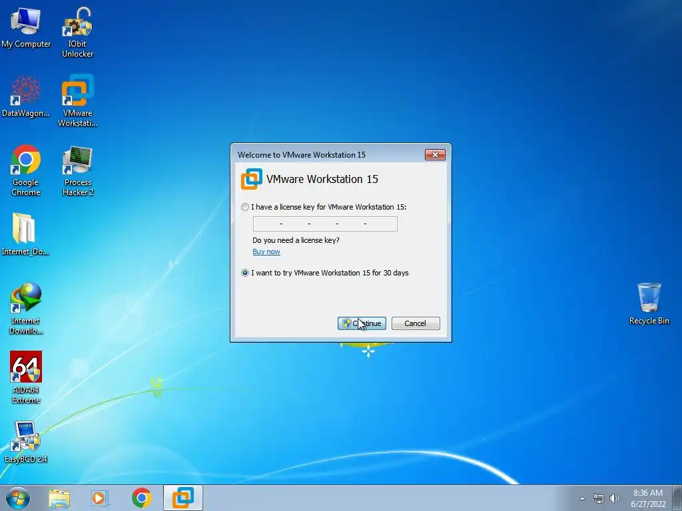
Task: Click the 'Do you need a license key?' text
Action: 296,240
